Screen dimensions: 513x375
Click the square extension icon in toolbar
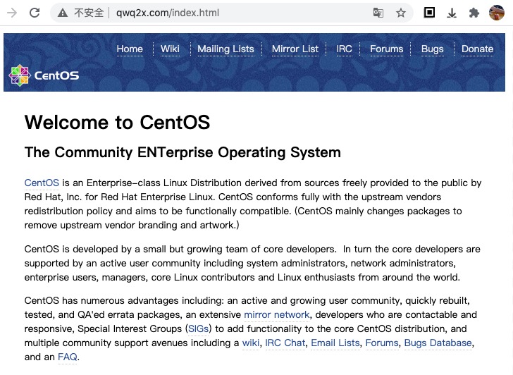click(x=429, y=13)
